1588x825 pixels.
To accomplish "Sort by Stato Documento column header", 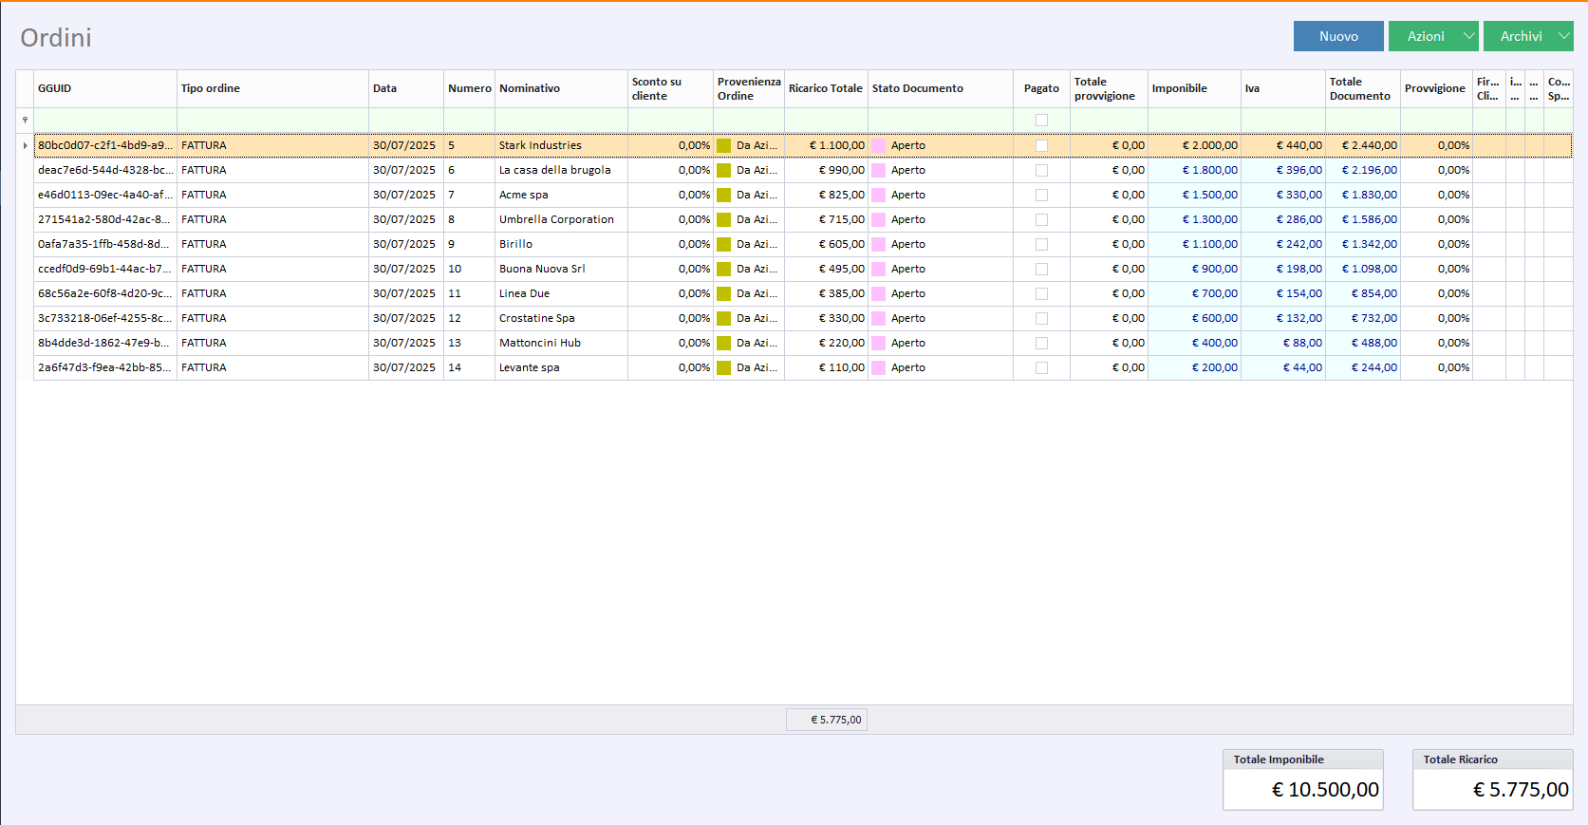I will pyautogui.click(x=941, y=88).
